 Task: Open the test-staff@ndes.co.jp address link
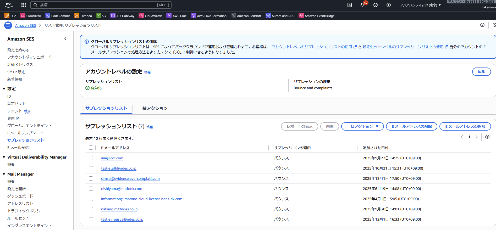tap(119, 168)
